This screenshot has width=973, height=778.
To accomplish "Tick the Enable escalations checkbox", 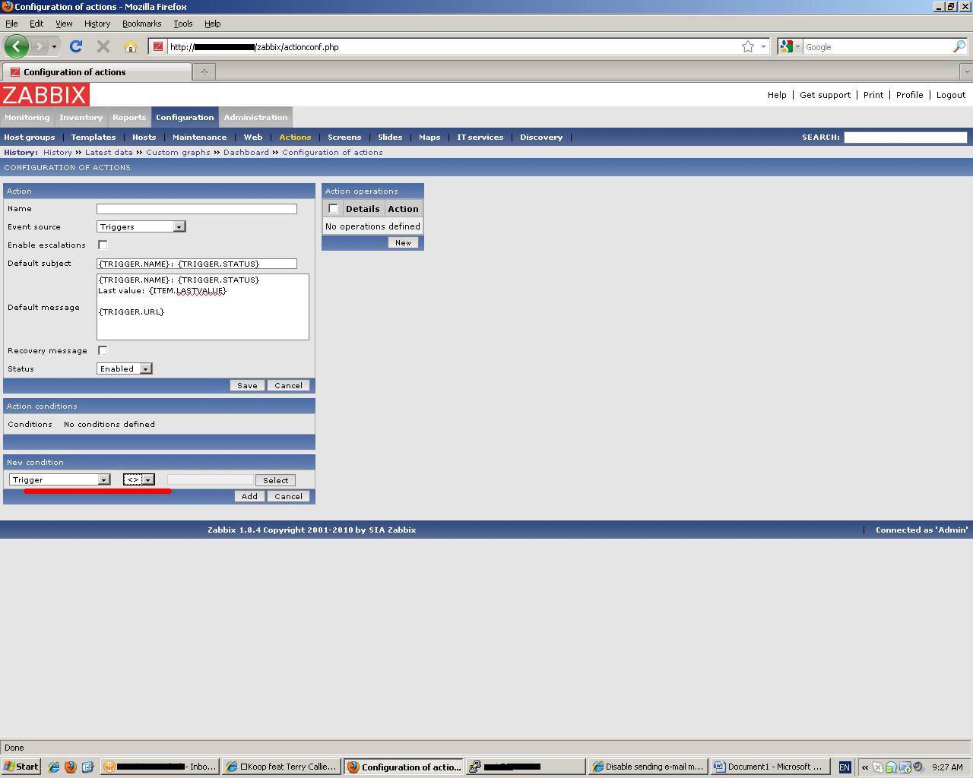I will [x=103, y=245].
